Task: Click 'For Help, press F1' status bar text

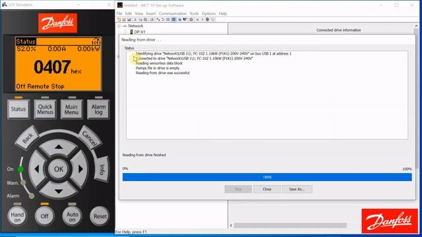Action: (131, 232)
